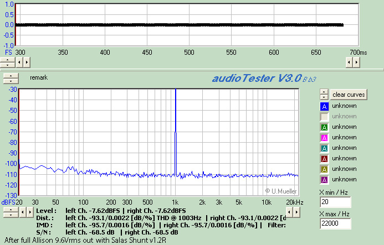Click right arrow button under the 300 ms label
The image size is (384, 245).
(27, 62)
